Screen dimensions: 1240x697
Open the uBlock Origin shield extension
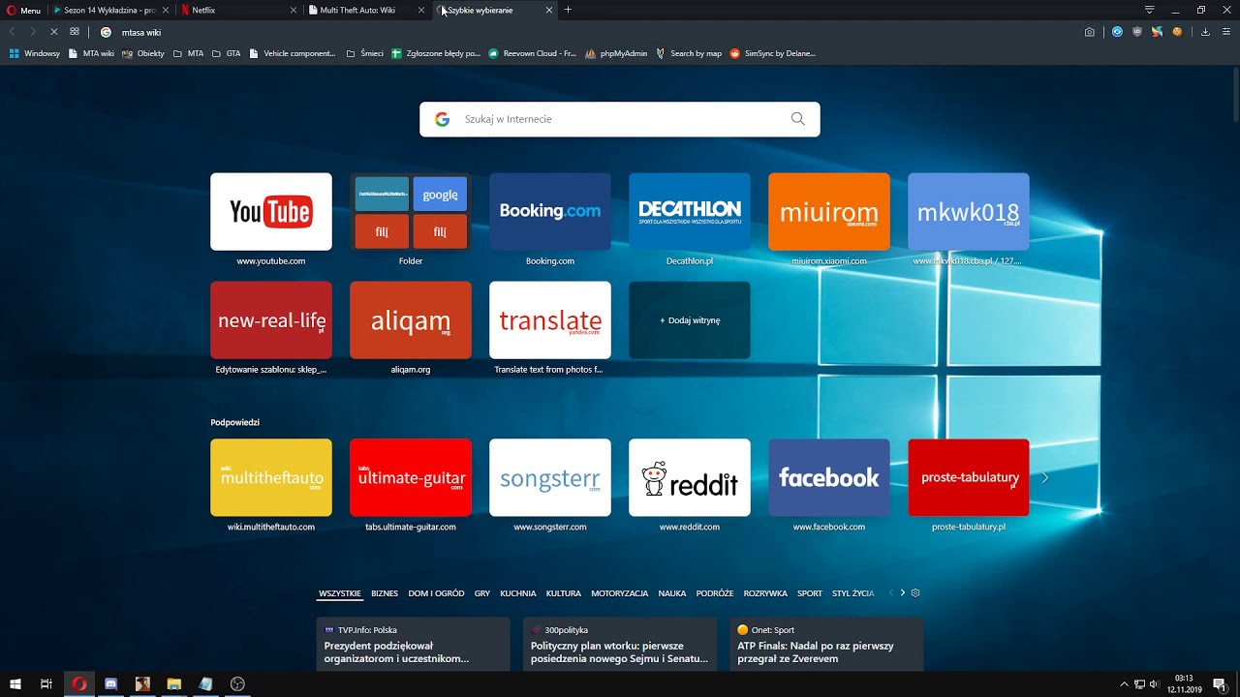1137,32
